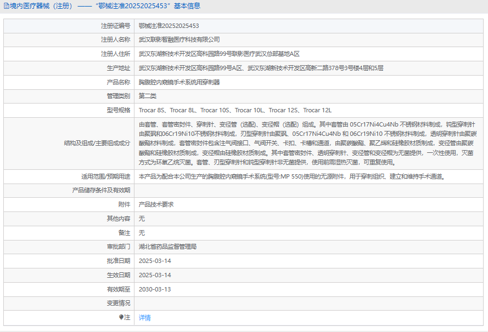The width and height of the screenshot is (488, 332).
Task: Select composition paragraph beginning 由套管、套管密封件
Action: pos(308,143)
